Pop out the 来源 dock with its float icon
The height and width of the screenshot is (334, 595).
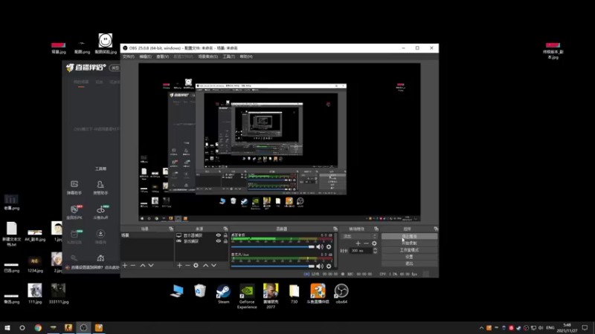point(225,229)
